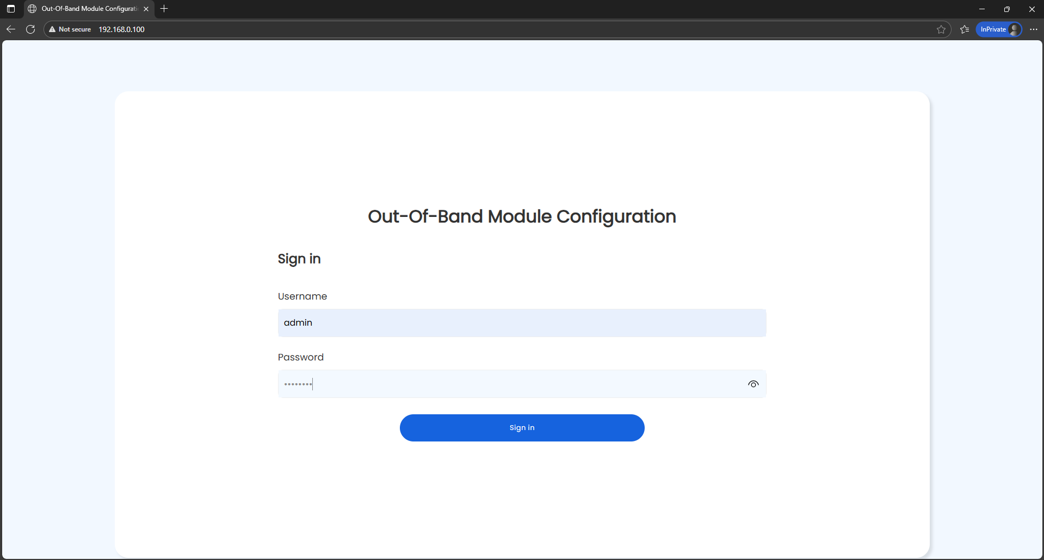
Task: Close the current browser tab
Action: (x=146, y=9)
